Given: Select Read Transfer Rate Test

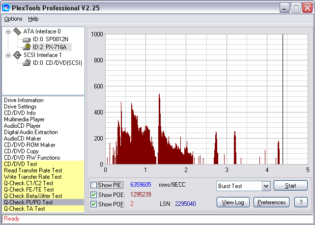Looking at the screenshot, I should tap(43, 170).
